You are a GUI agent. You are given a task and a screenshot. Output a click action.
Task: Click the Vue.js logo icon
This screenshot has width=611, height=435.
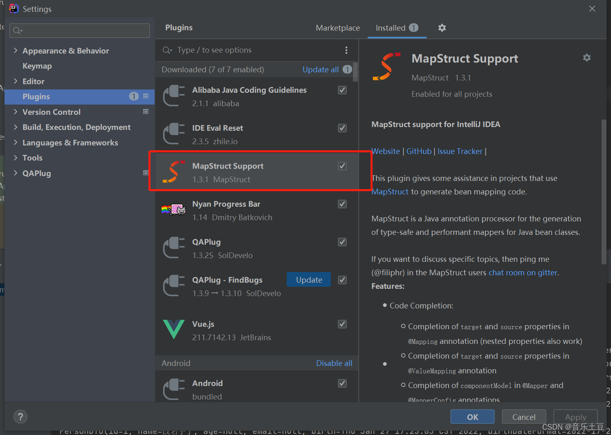(174, 330)
